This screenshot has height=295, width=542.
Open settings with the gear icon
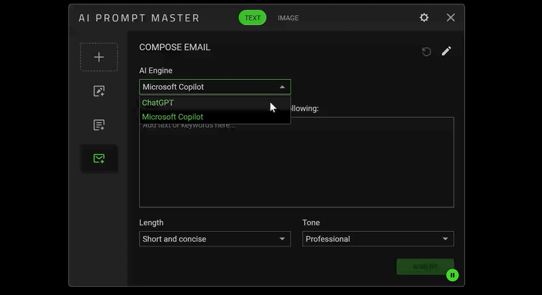pos(424,17)
